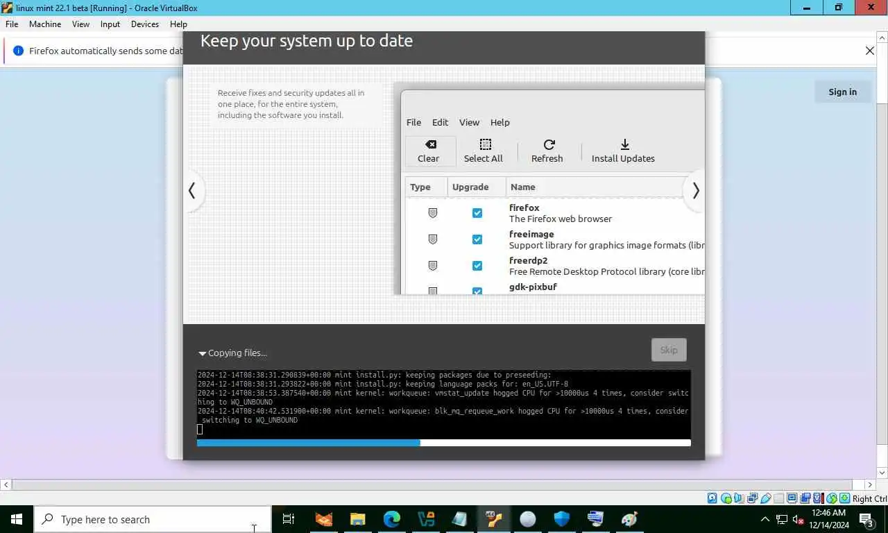Click the vertical scrollbar thumb
Image resolution: width=888 pixels, height=533 pixels.
[x=882, y=274]
